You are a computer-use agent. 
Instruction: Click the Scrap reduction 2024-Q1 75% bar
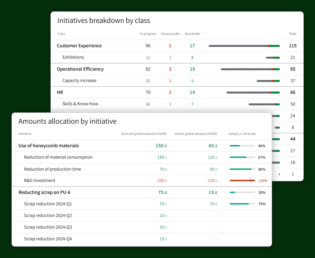242,204
